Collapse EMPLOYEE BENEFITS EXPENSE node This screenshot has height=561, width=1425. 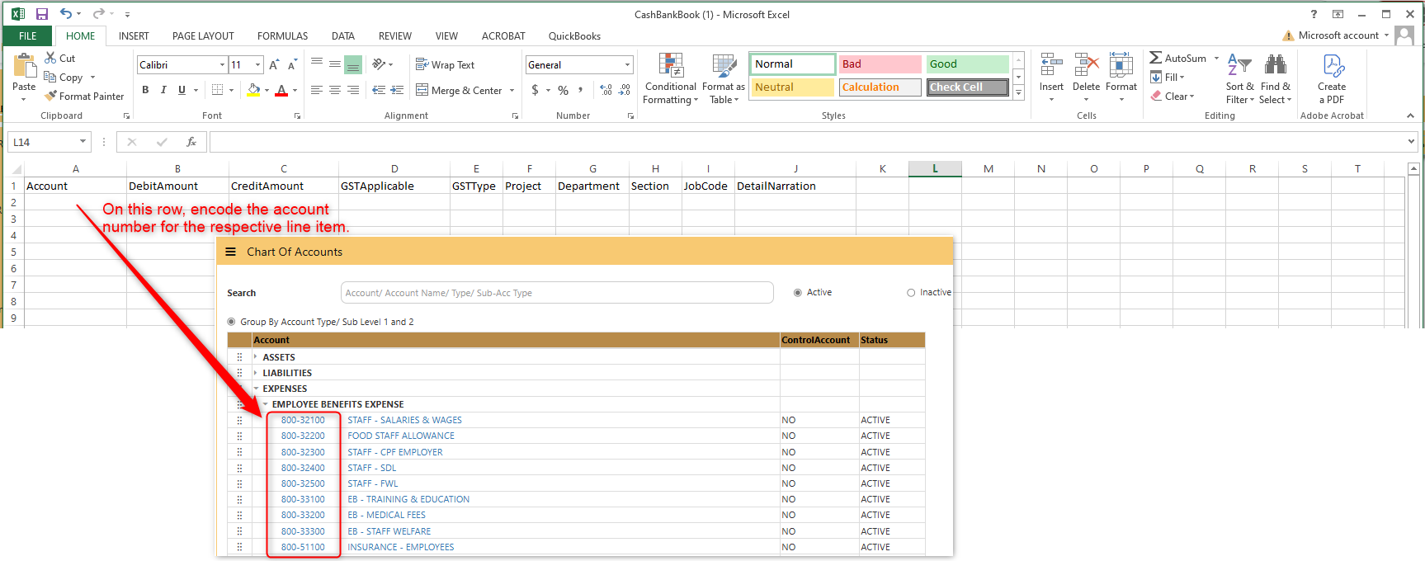tap(265, 404)
